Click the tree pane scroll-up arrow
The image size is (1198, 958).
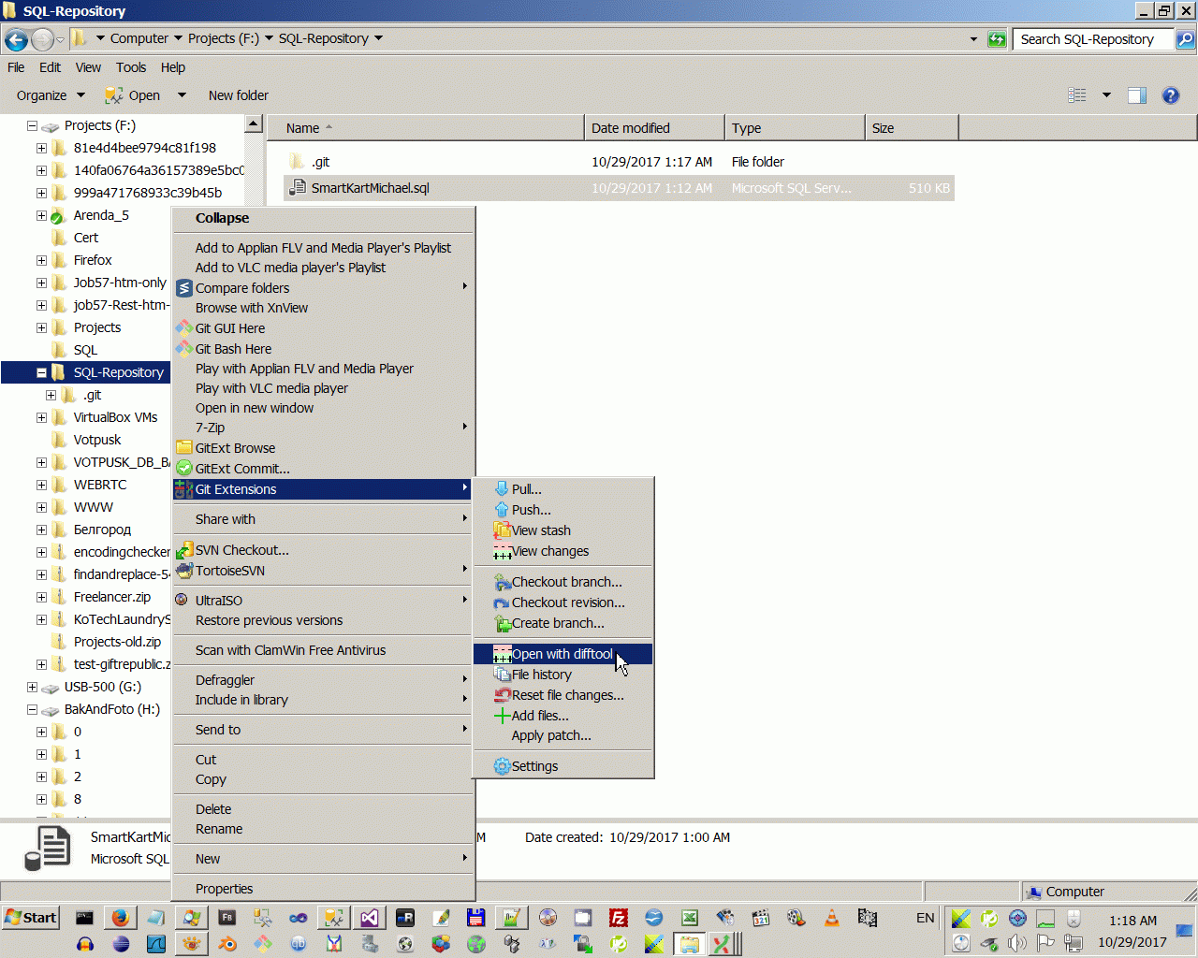click(x=253, y=124)
